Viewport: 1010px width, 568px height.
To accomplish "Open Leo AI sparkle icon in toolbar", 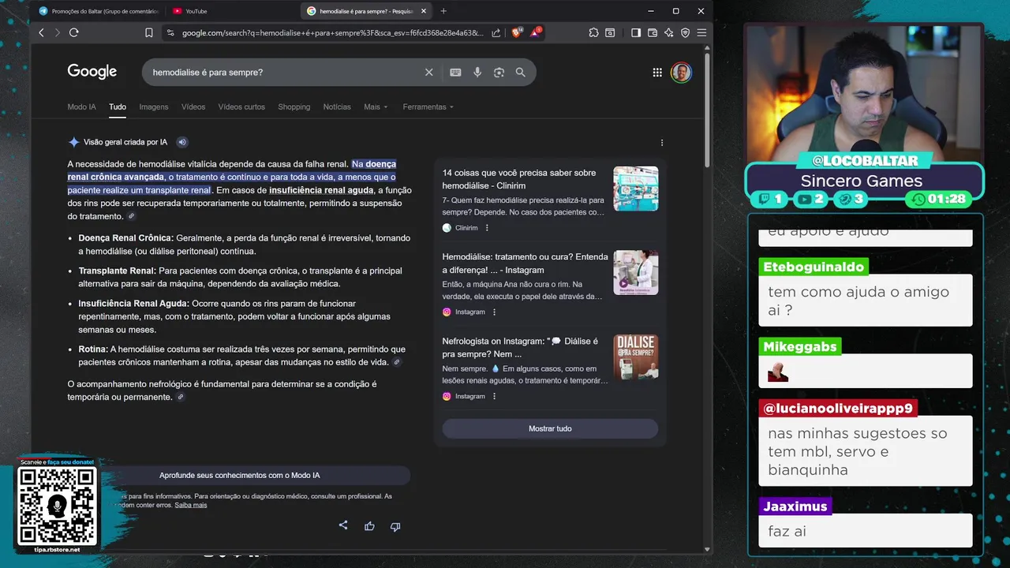I will pos(668,32).
